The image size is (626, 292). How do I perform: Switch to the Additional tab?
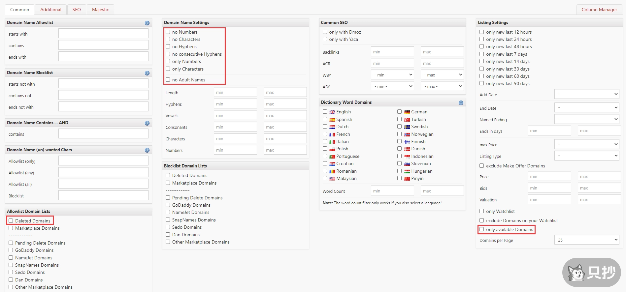[x=51, y=10]
